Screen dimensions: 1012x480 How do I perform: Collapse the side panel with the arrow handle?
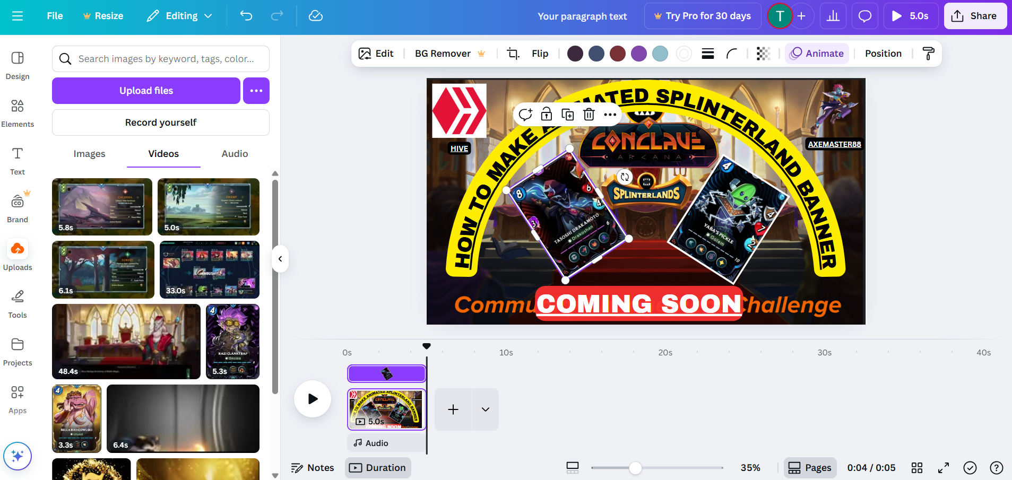(280, 259)
